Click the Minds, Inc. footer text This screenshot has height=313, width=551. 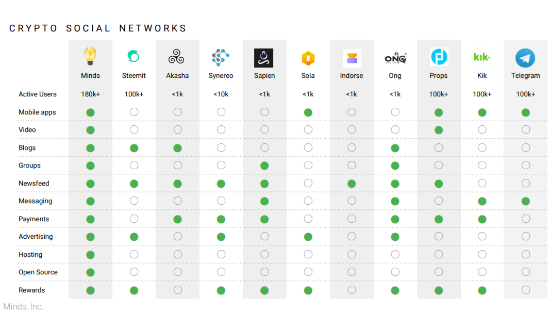click(x=23, y=307)
